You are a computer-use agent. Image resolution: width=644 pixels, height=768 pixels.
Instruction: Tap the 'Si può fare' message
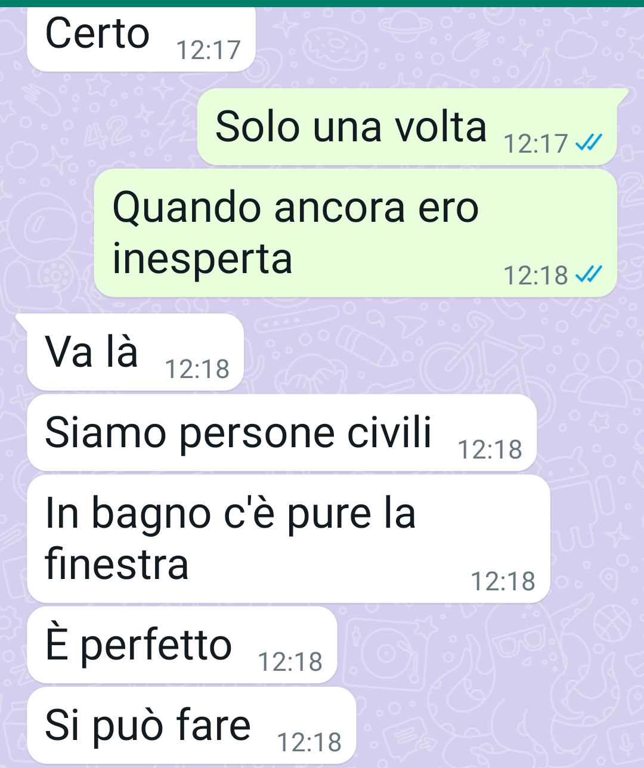(192, 726)
